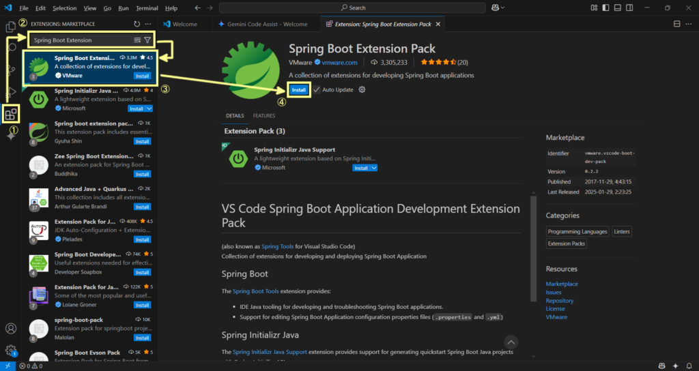Open the notifications bell in status bar

pyautogui.click(x=689, y=366)
